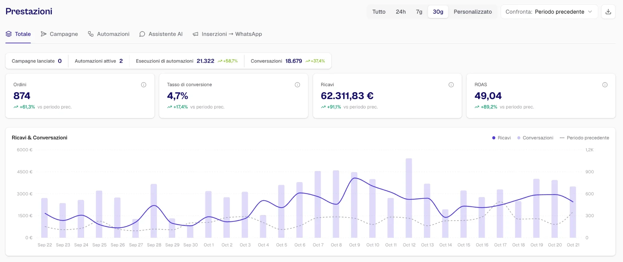Click the Oct 12 bar in the chart
The height and width of the screenshot is (262, 623).
click(409, 198)
